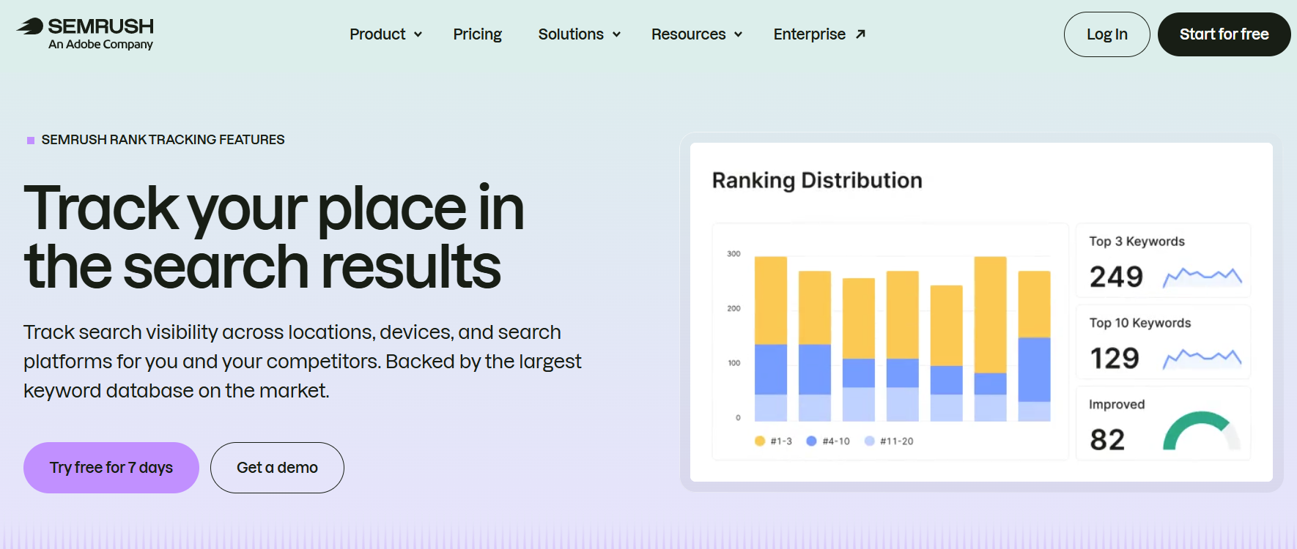This screenshot has height=549, width=1297.
Task: Click the Top 10 Keywords sparkline icon
Action: [x=1202, y=358]
